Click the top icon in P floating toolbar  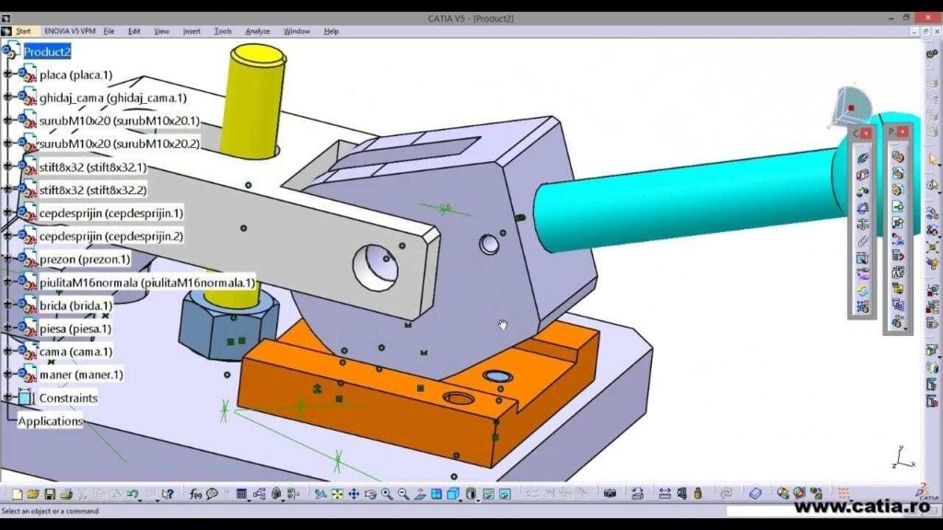(898, 156)
